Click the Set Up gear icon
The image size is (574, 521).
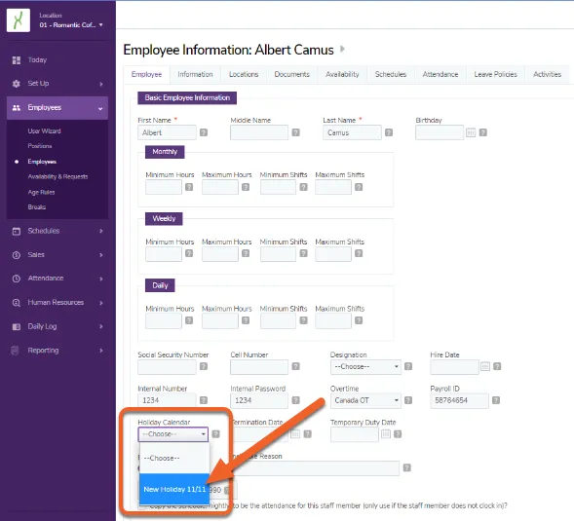(x=17, y=84)
